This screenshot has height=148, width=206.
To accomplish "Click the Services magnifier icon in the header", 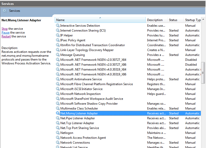I will tap(5, 11).
